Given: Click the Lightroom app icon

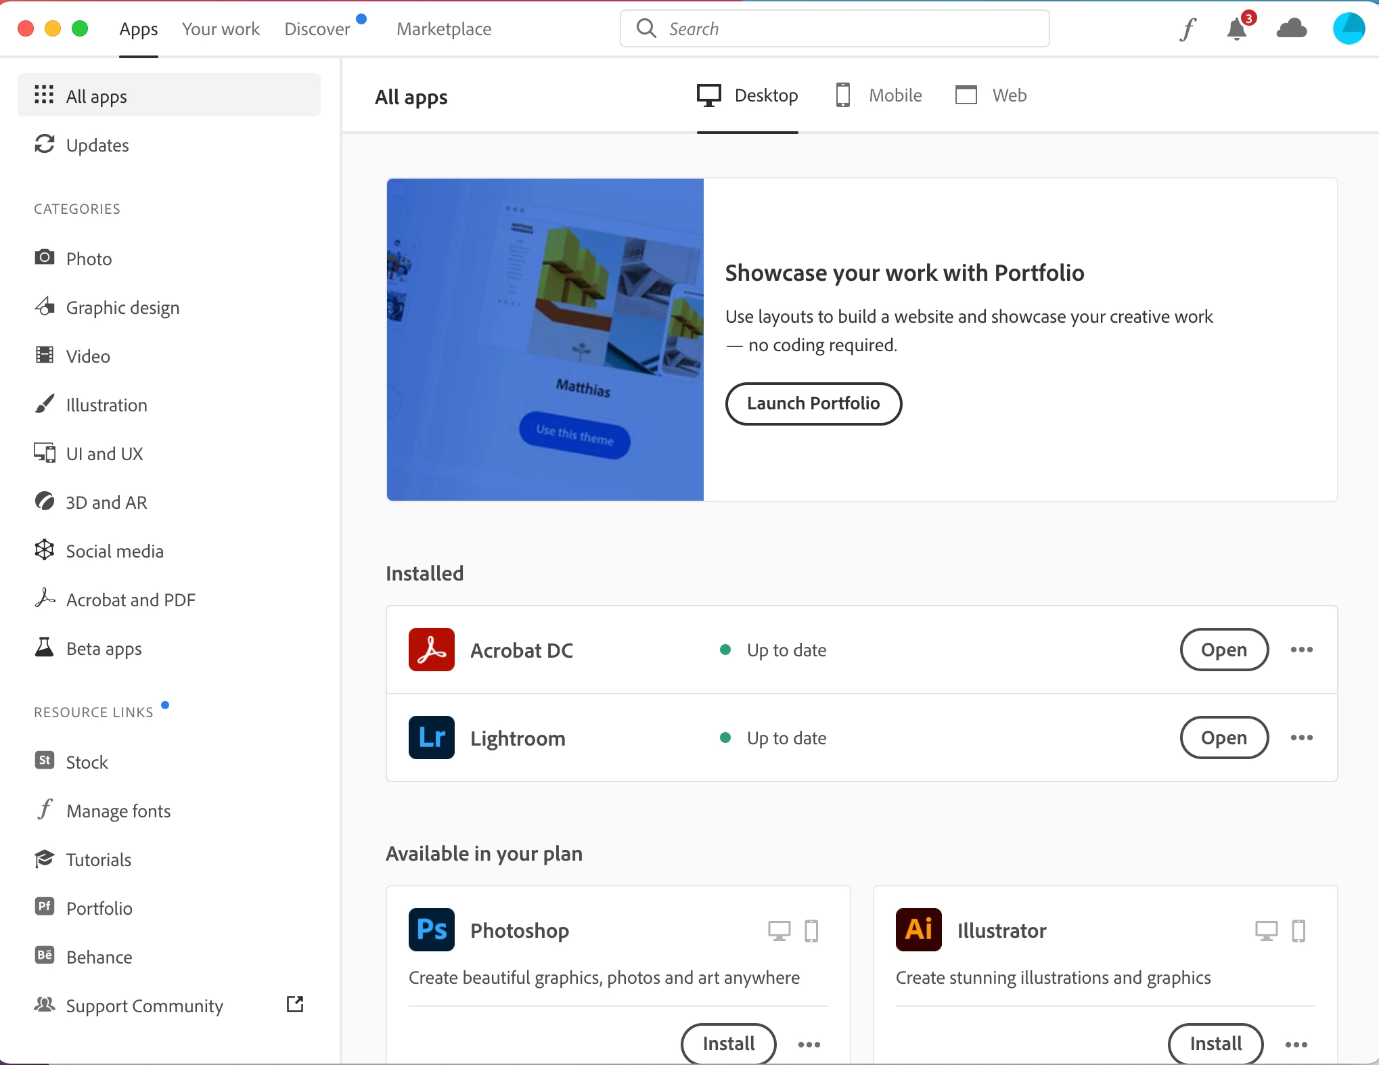Looking at the screenshot, I should coord(432,738).
